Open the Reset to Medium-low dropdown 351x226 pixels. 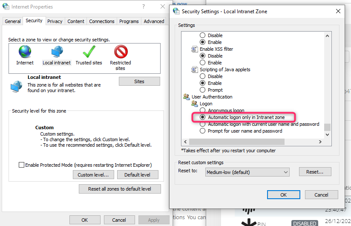[247, 172]
